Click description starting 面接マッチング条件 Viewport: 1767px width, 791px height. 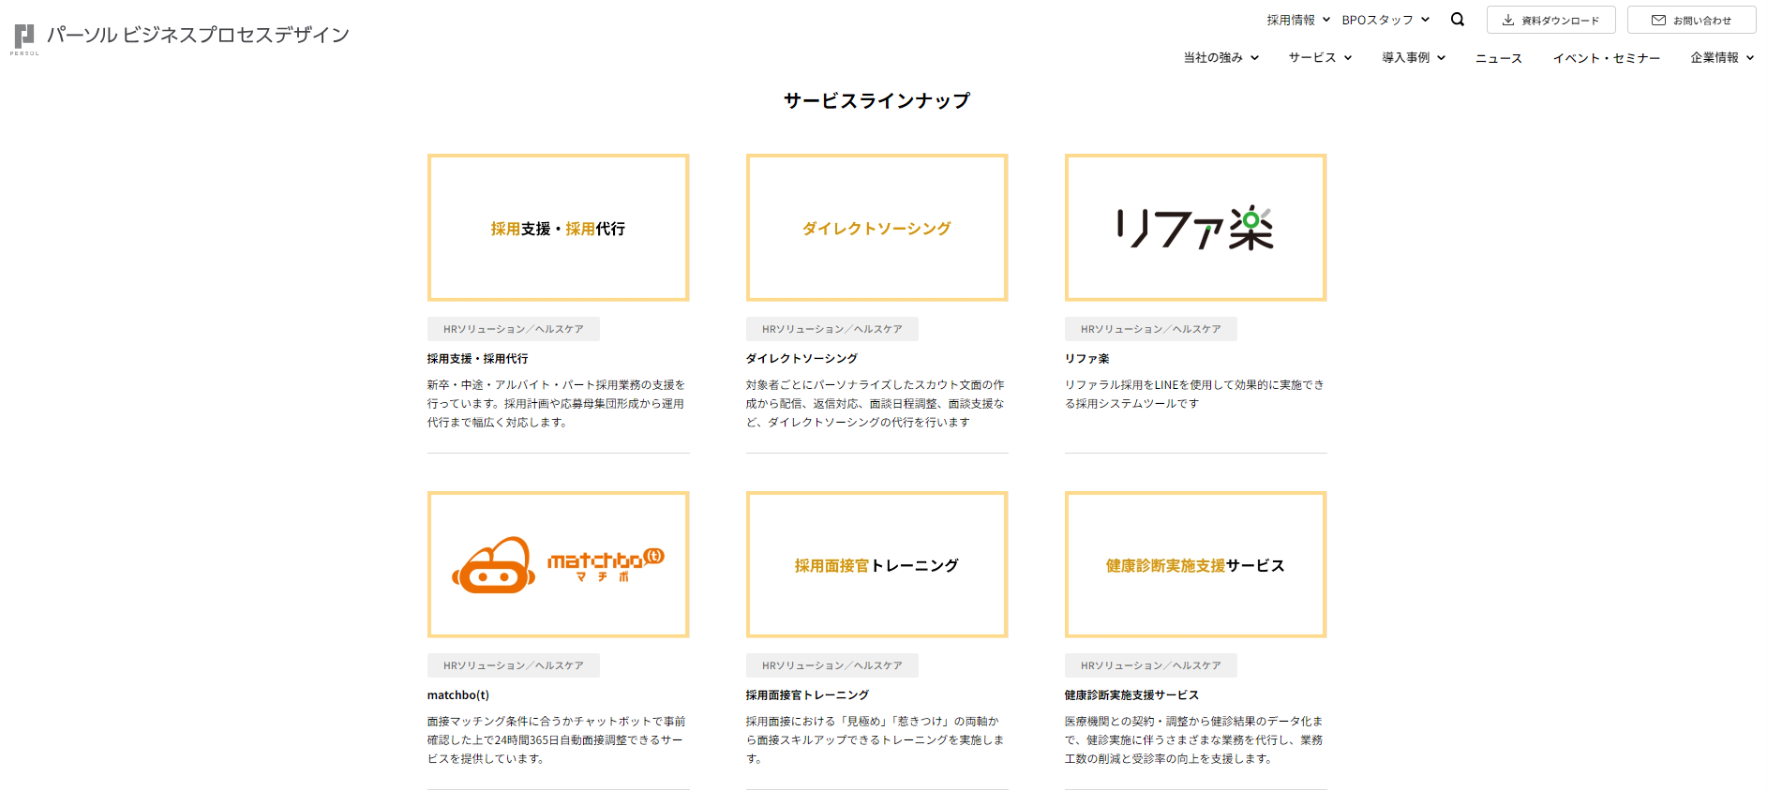pos(557,740)
